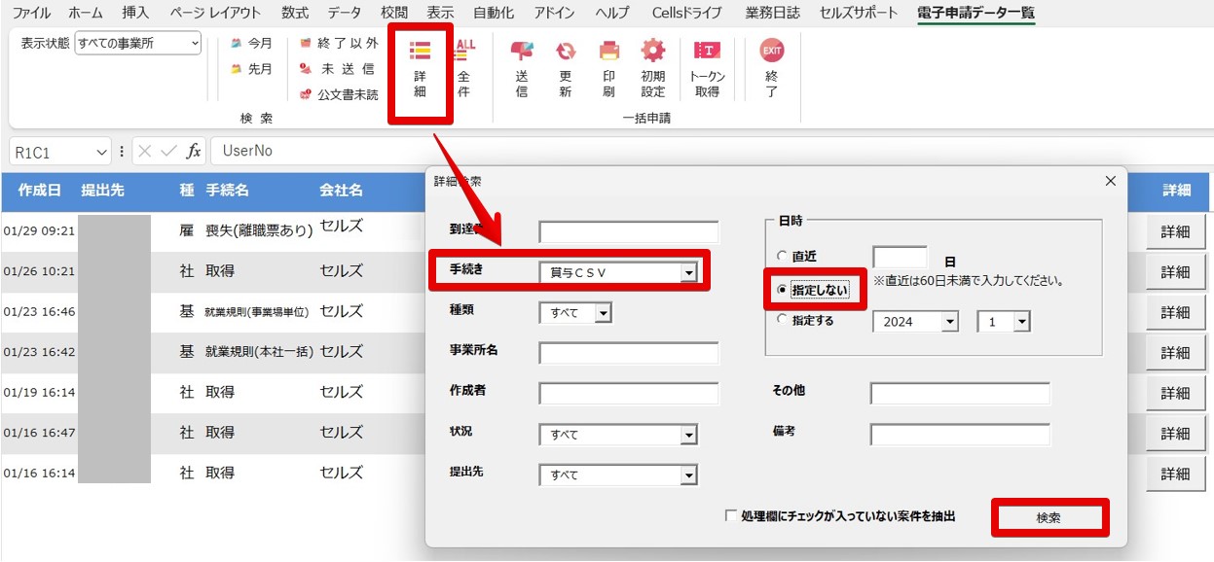Open the 挿入 ribbon tab
This screenshot has width=1214, height=562.
[135, 13]
